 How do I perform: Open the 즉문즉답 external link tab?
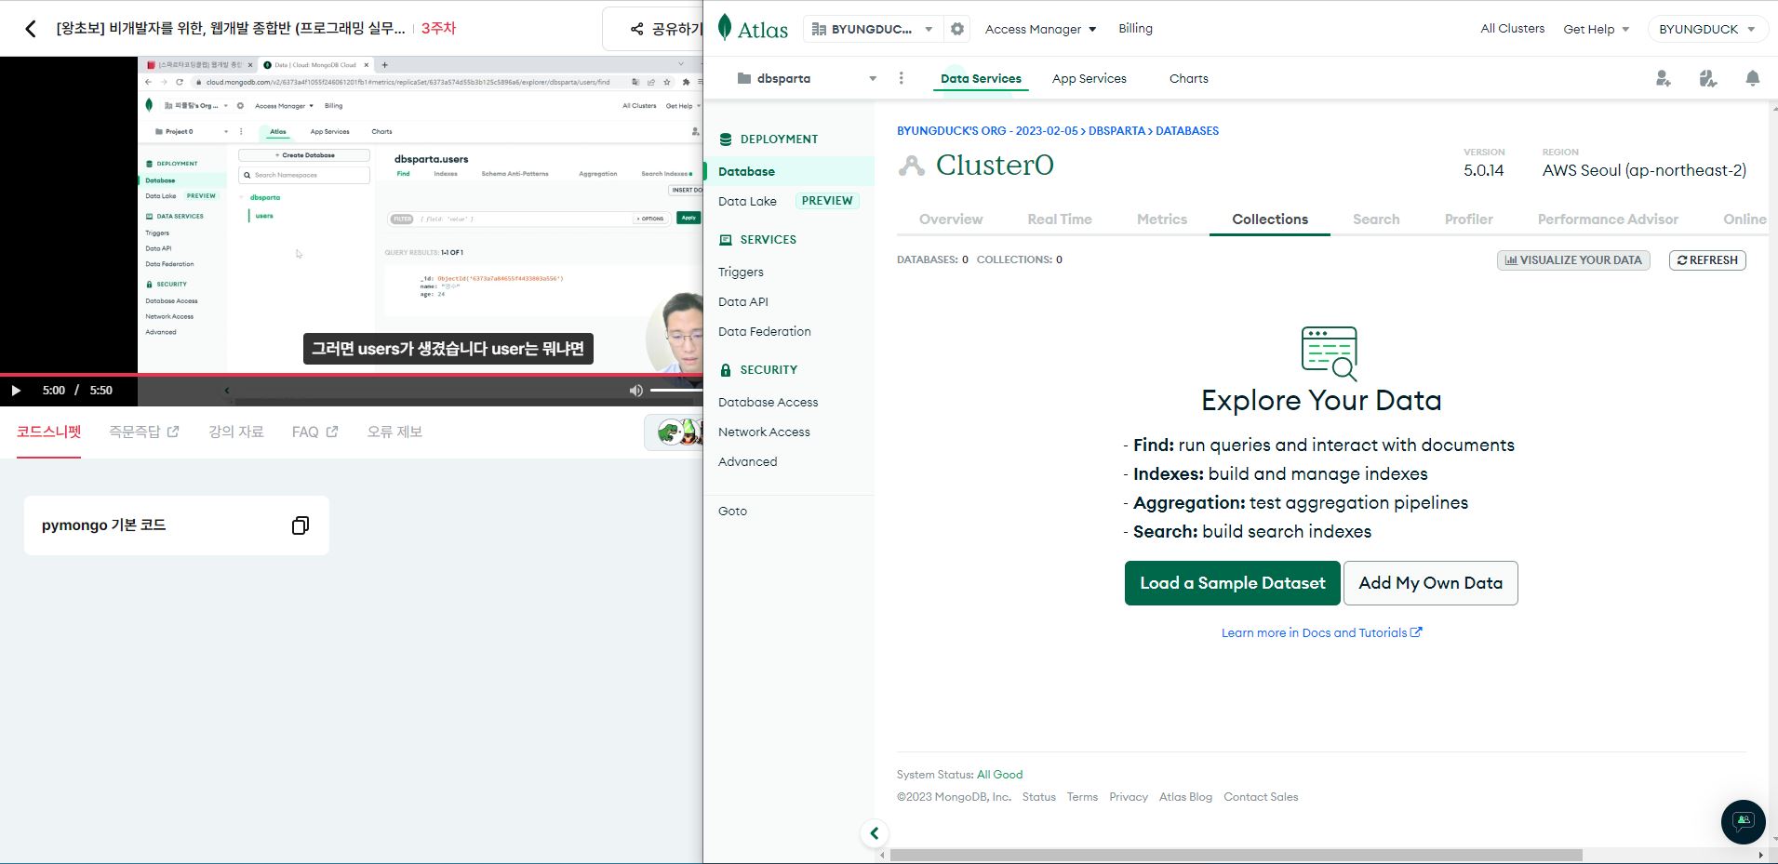coord(144,432)
